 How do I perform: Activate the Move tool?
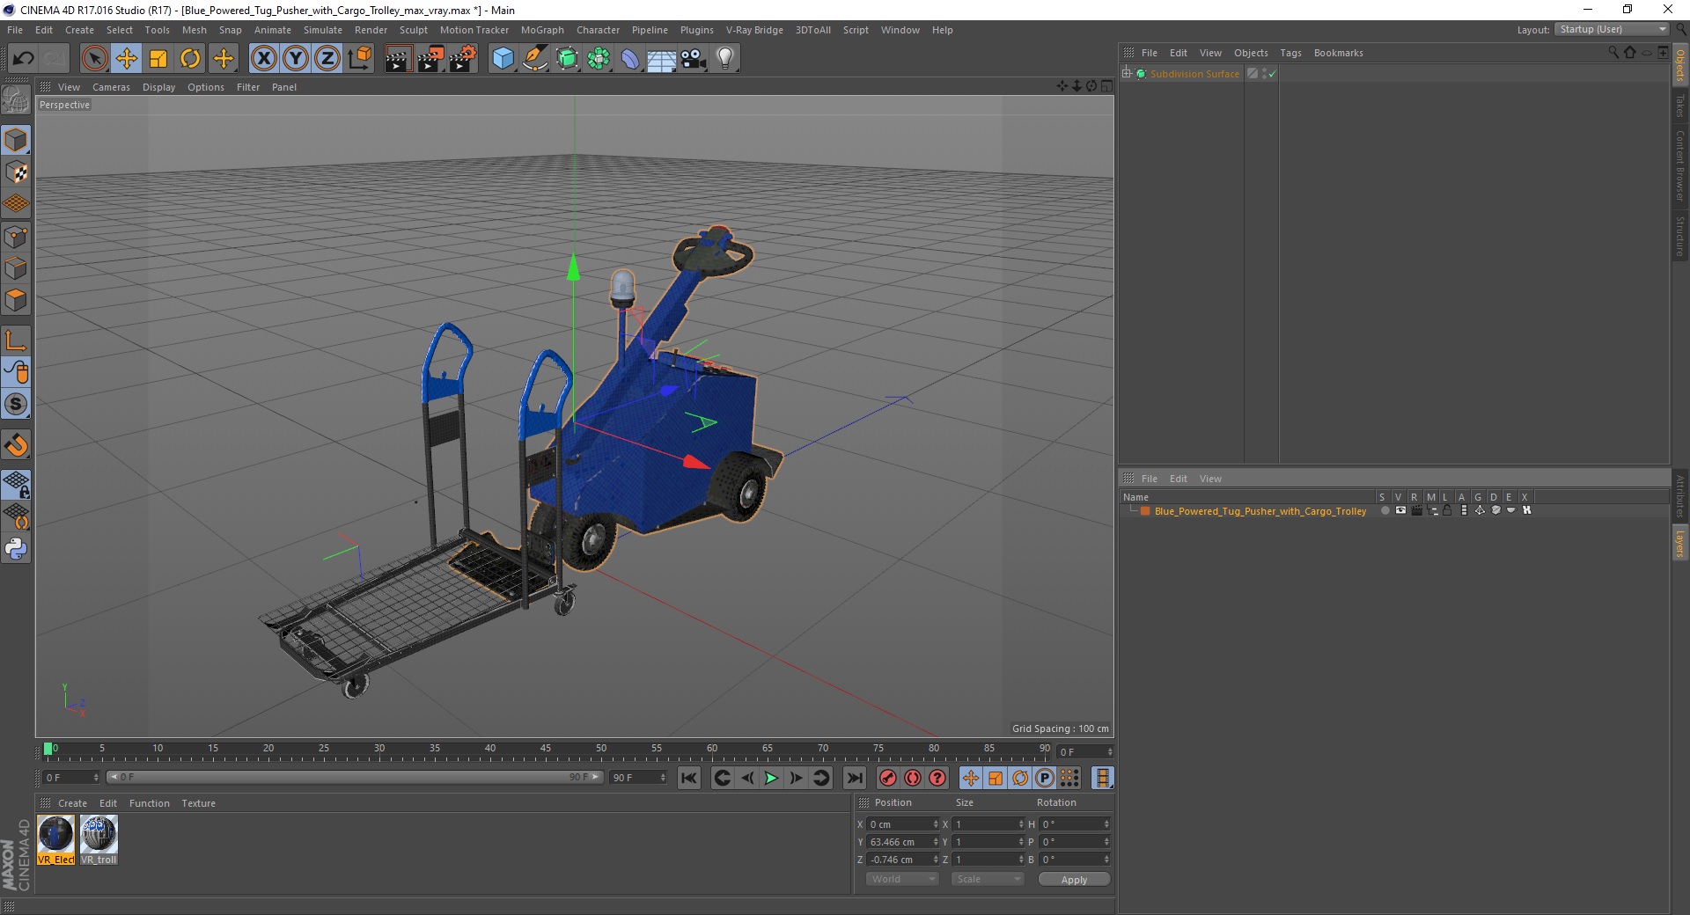[126, 59]
